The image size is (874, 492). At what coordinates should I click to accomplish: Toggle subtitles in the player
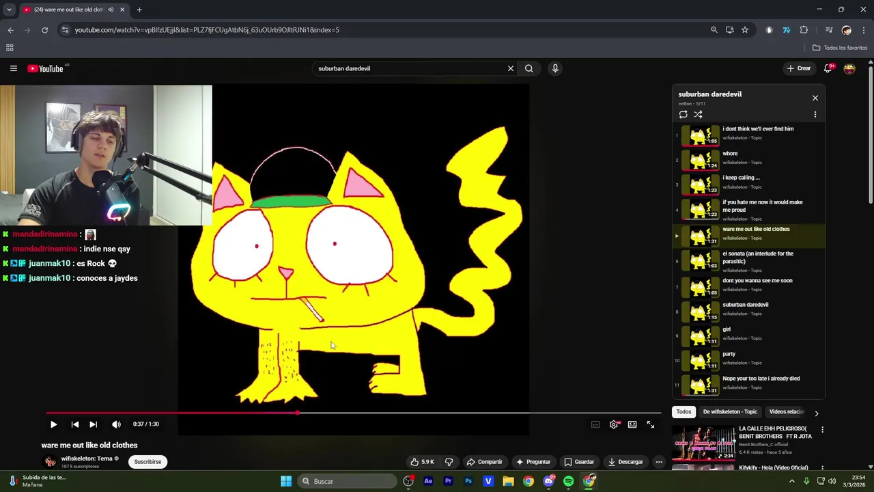(595, 424)
